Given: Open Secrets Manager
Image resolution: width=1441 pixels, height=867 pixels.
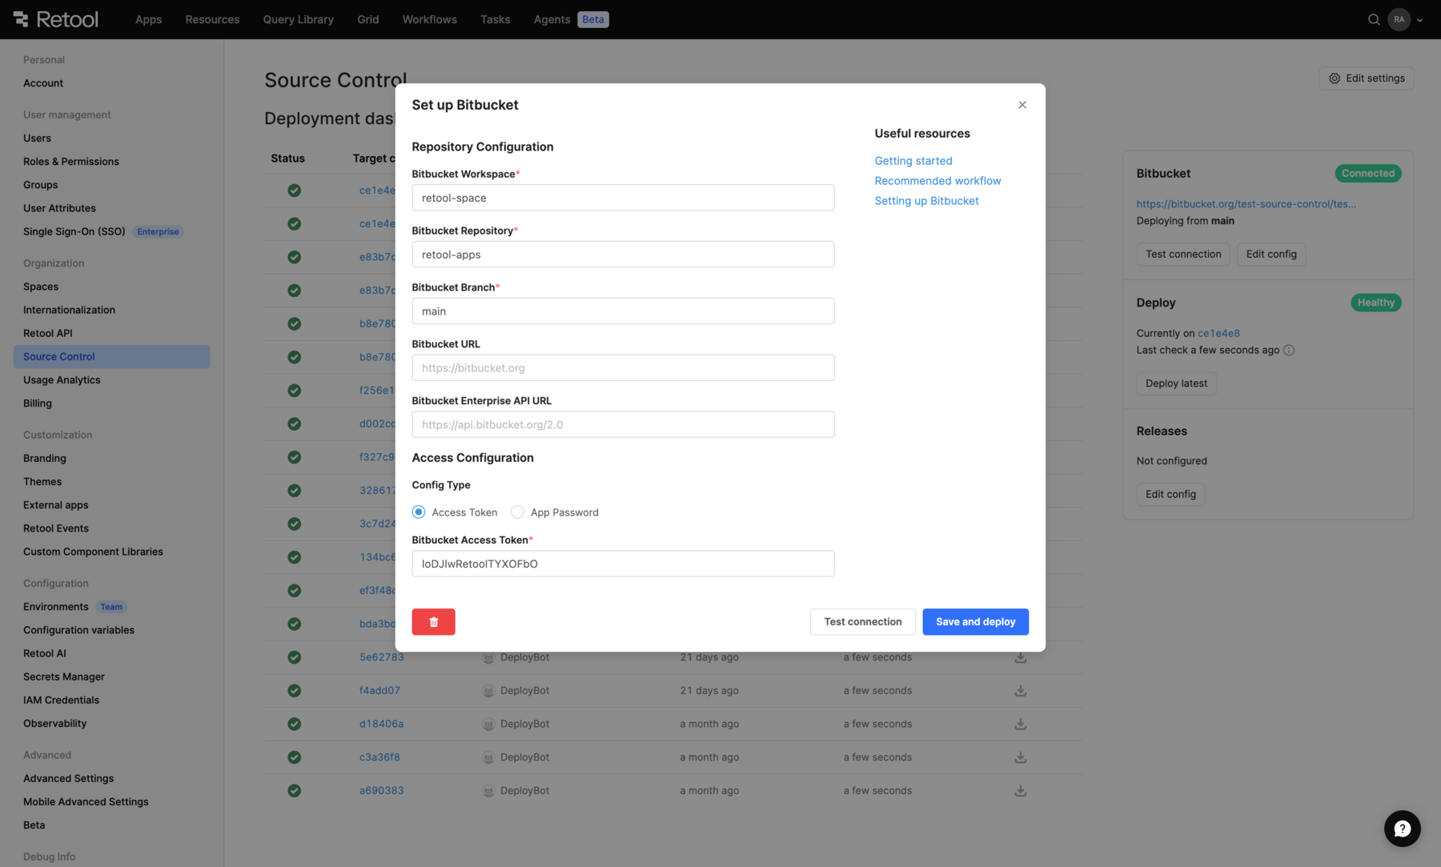Looking at the screenshot, I should (x=64, y=676).
